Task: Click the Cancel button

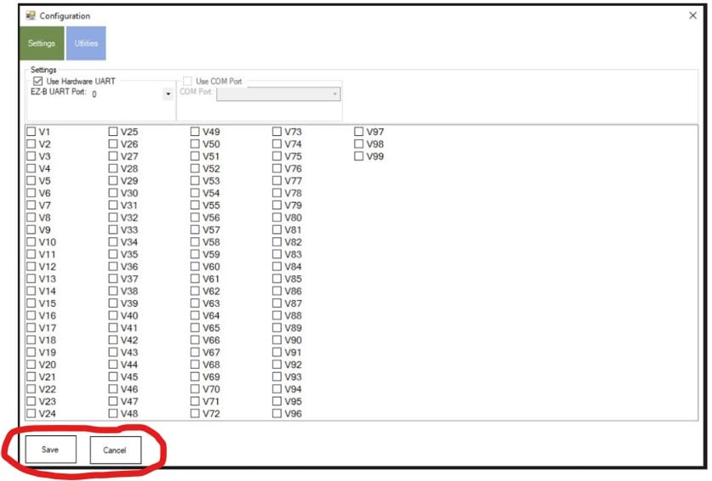Action: 115,450
